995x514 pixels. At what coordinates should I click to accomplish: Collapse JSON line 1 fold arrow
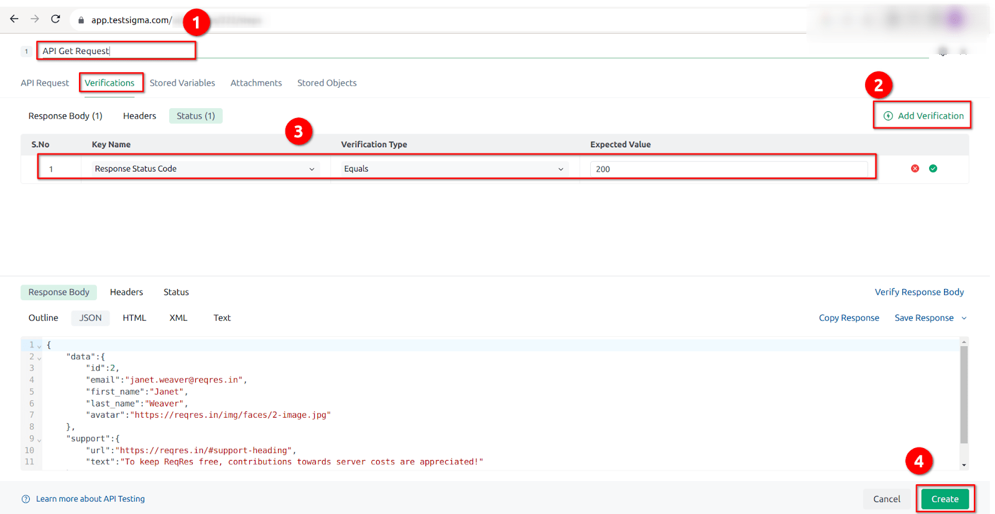pos(39,346)
